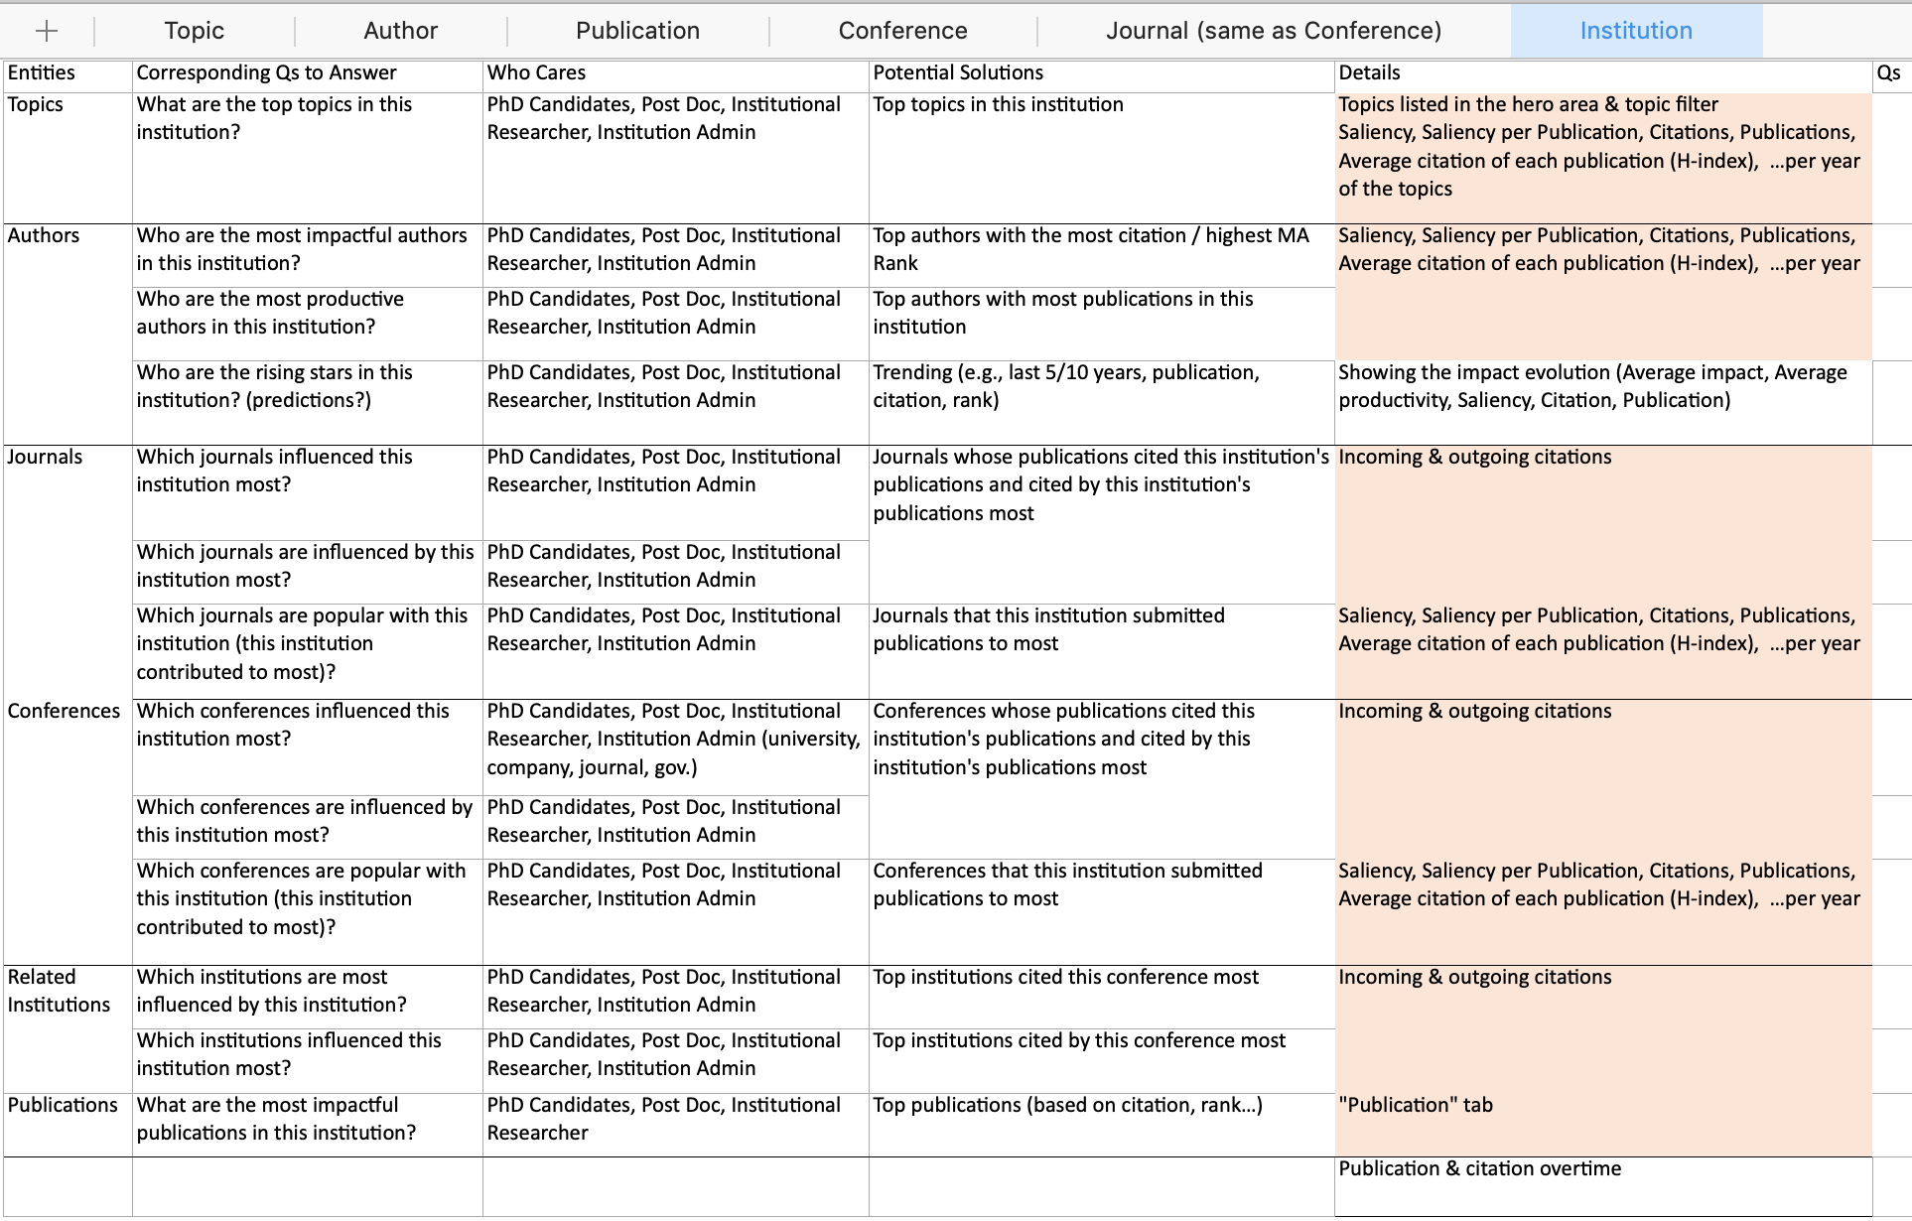Select Related Institutions 'Incoming & outgoing citations' cell
The height and width of the screenshot is (1221, 1912).
coord(1603,1029)
